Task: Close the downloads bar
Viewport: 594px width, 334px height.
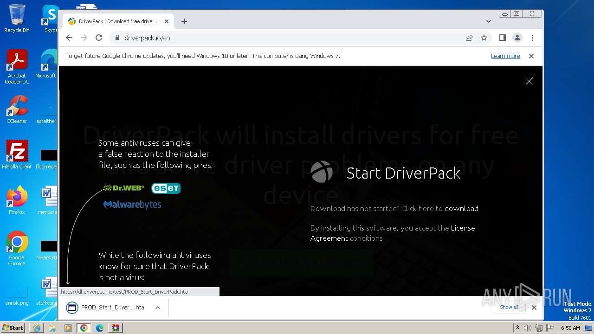Action: tap(534, 308)
